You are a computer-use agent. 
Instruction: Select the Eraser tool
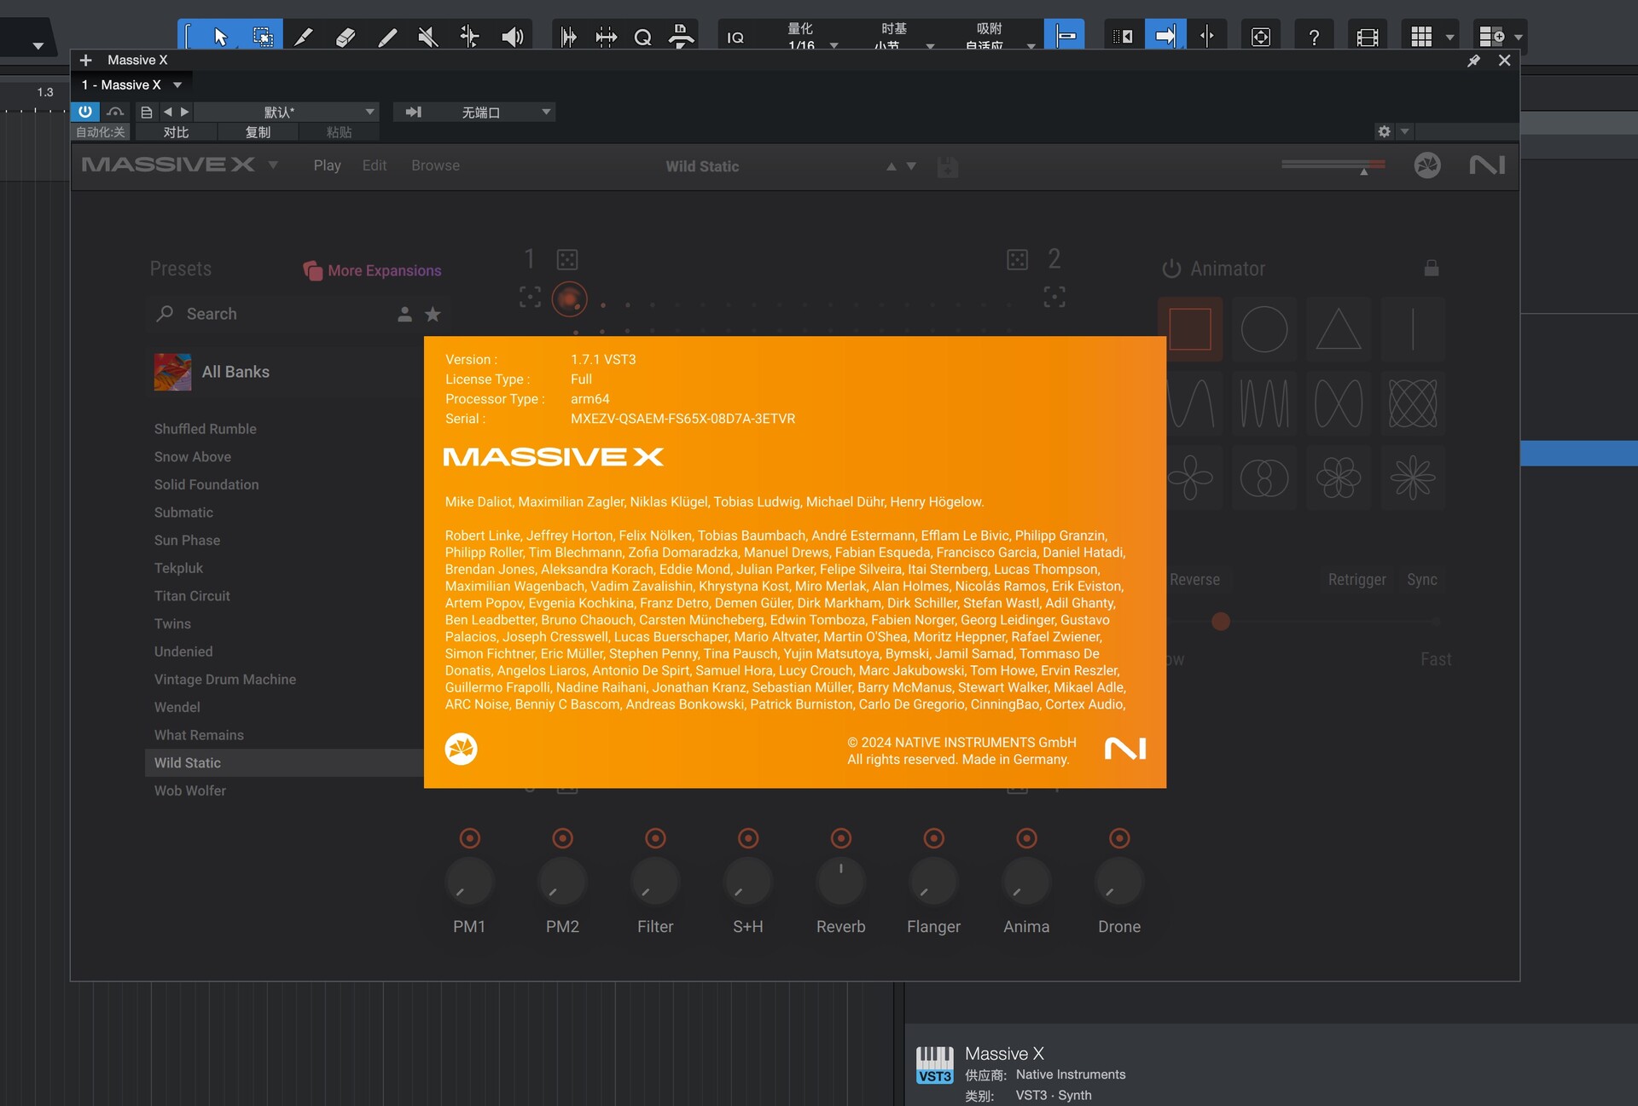pyautogui.click(x=346, y=37)
